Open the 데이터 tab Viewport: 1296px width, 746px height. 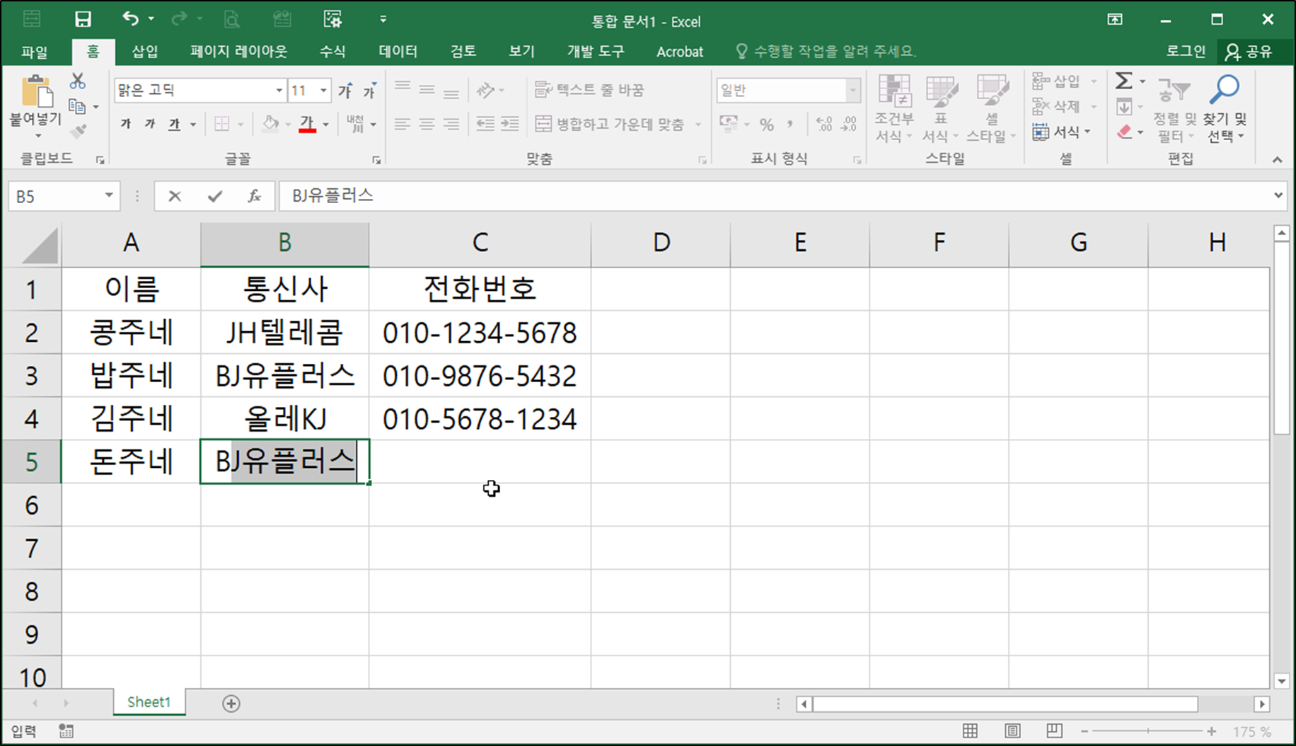click(398, 52)
